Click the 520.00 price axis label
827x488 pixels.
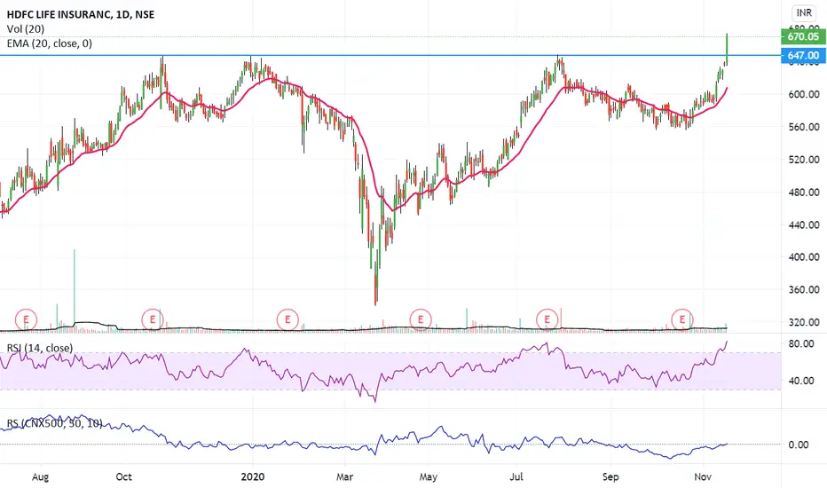pyautogui.click(x=804, y=160)
